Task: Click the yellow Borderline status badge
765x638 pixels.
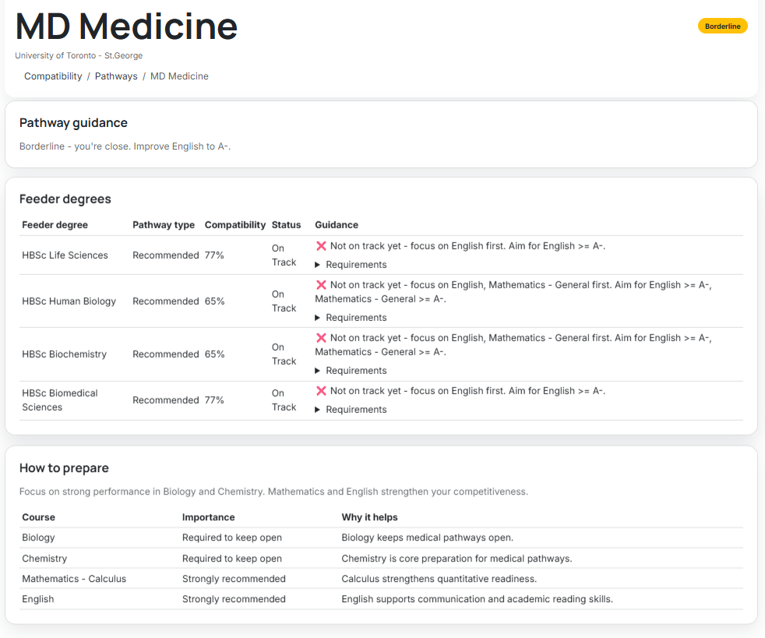Action: click(x=723, y=26)
